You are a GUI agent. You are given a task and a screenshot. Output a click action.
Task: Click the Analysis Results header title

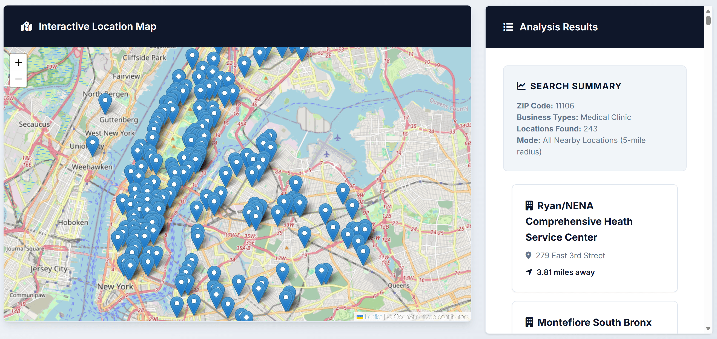point(558,27)
